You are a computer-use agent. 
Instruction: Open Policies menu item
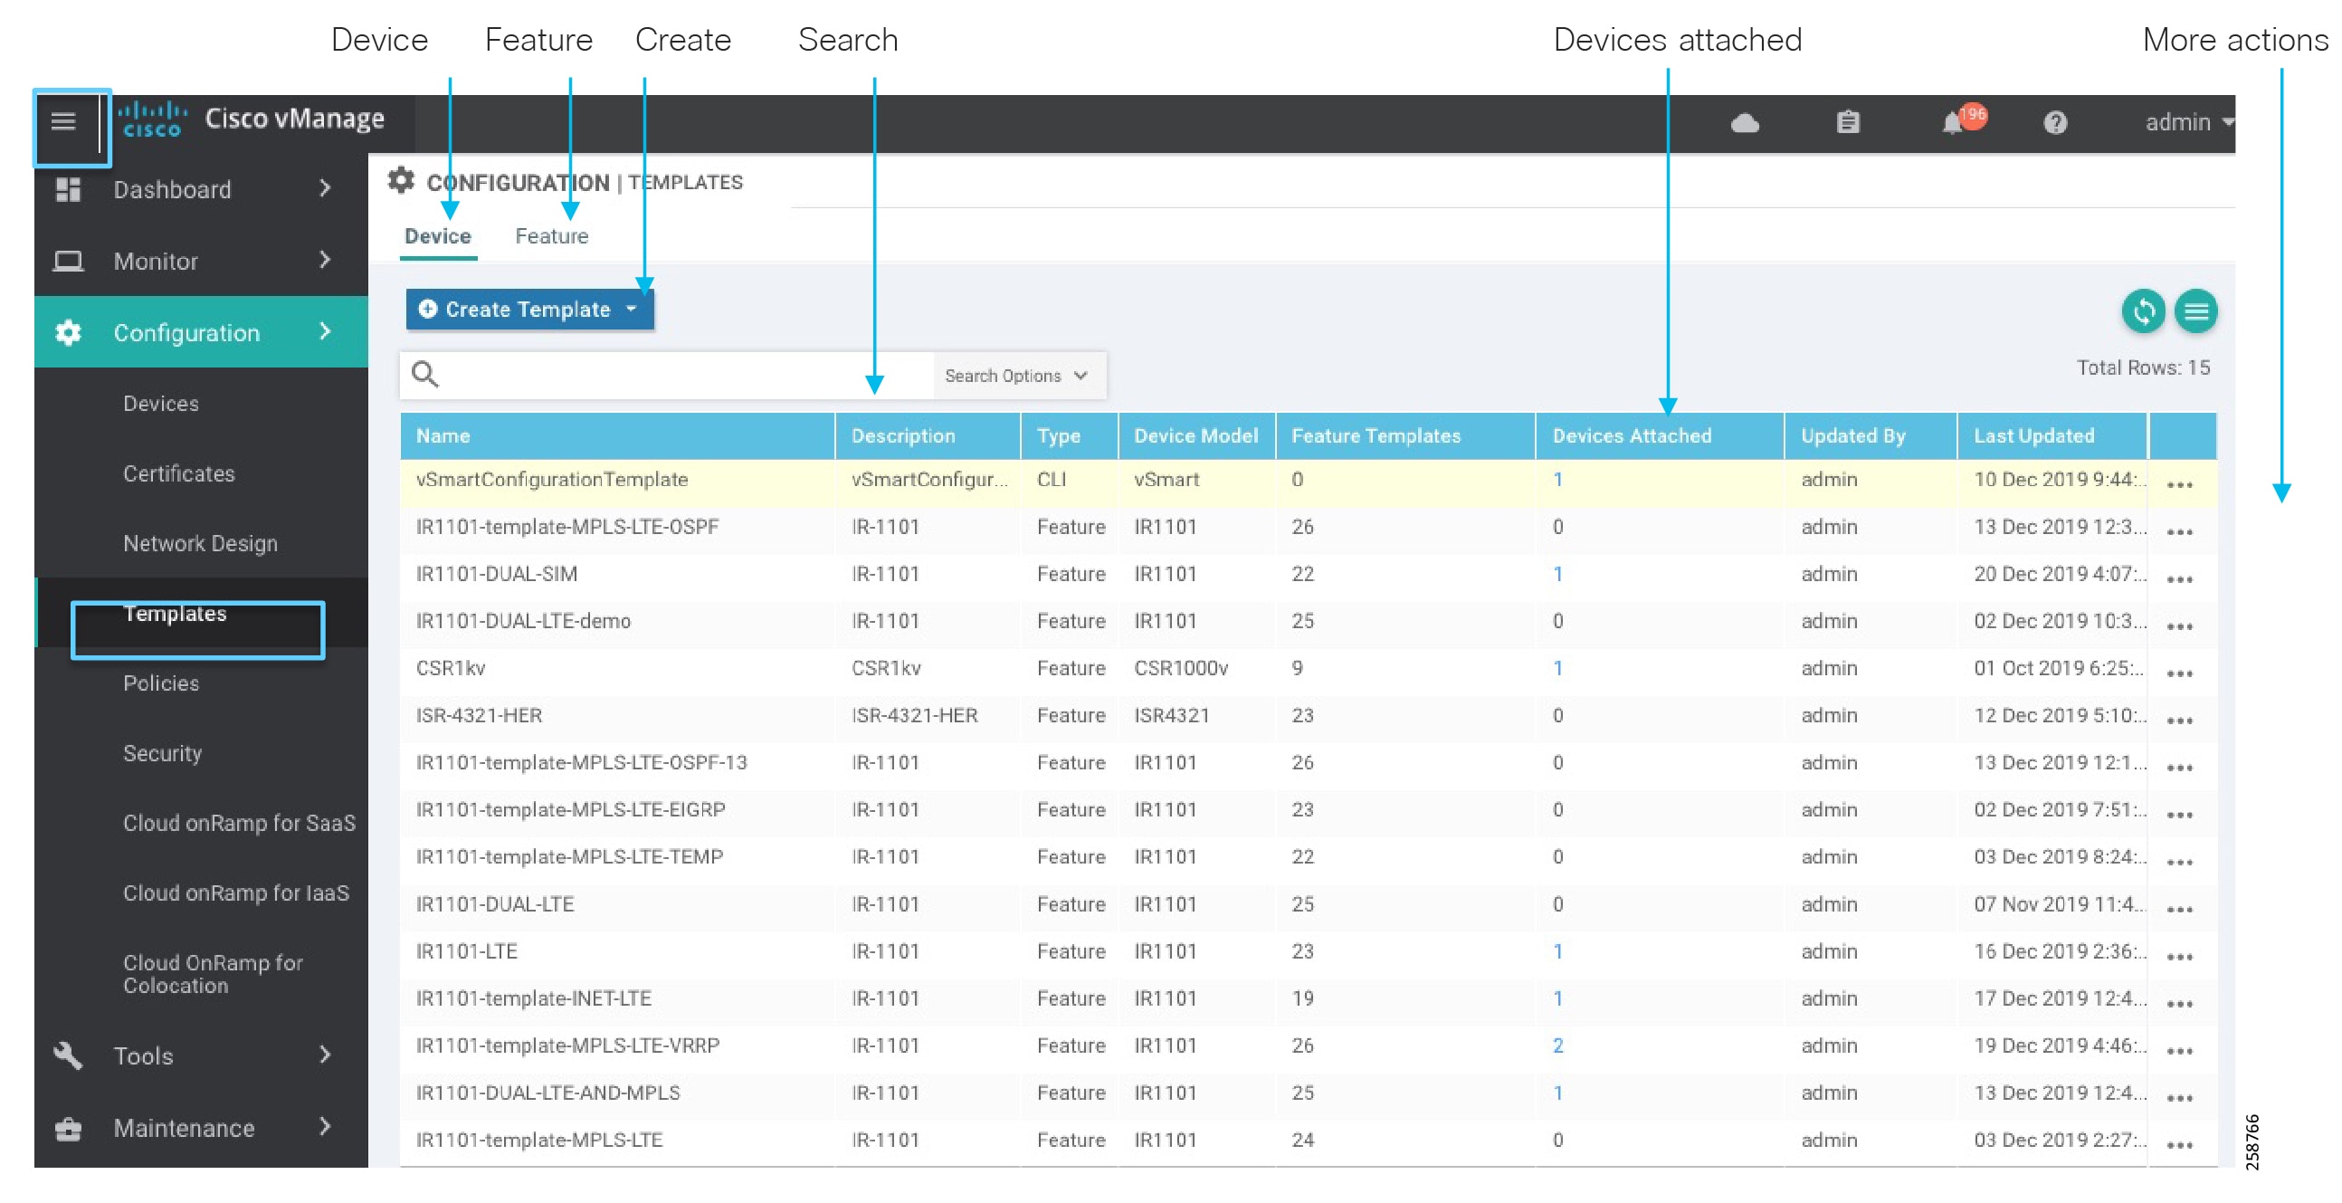[x=161, y=683]
